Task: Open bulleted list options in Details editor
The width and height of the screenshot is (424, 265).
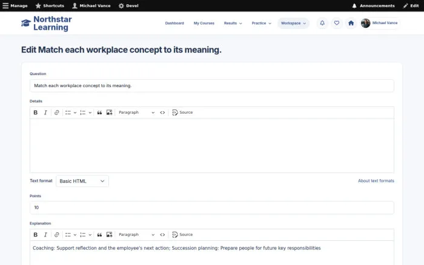Action: (75, 113)
